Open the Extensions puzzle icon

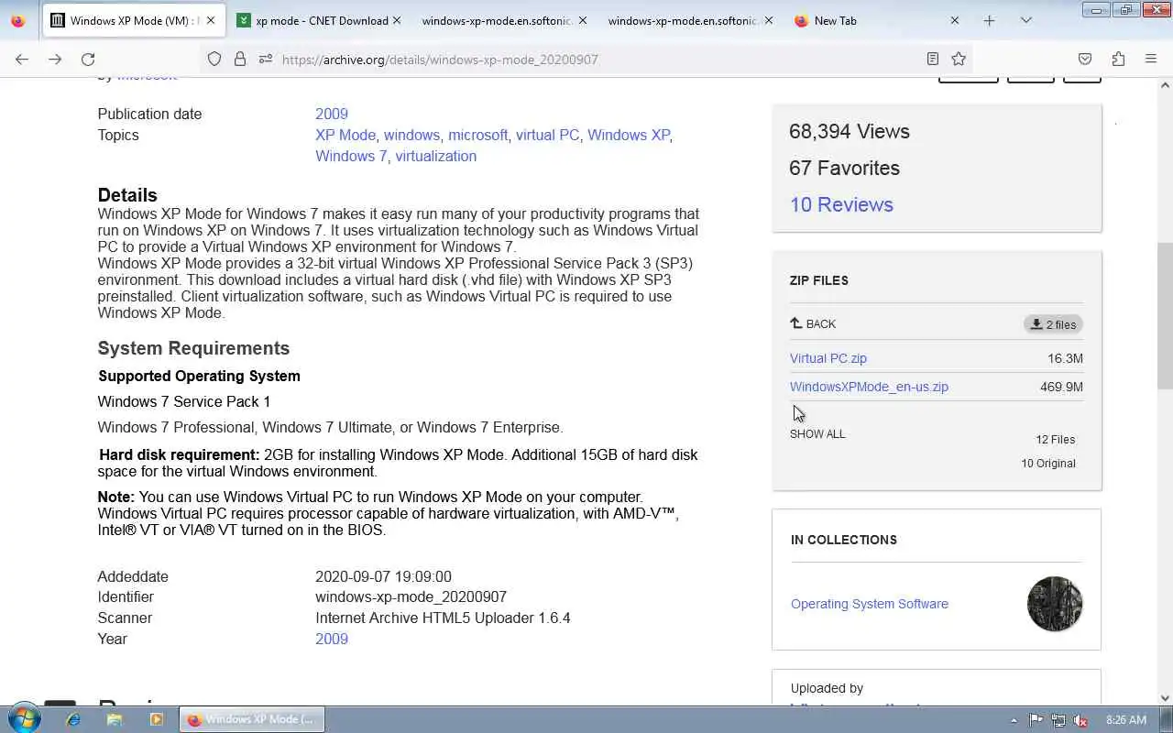coord(1118,59)
